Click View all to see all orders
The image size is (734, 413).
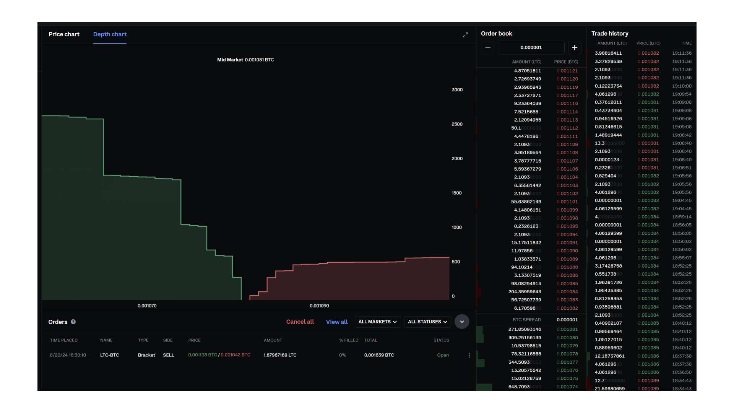pyautogui.click(x=336, y=322)
